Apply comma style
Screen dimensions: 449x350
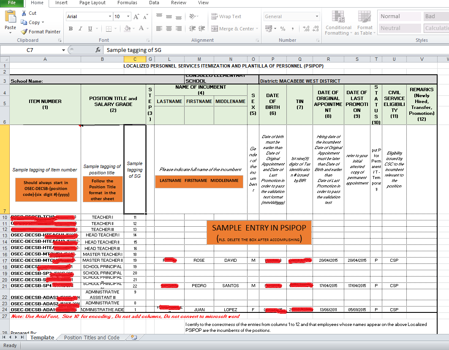[x=292, y=29]
